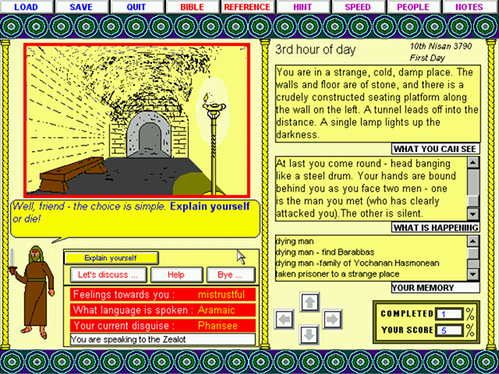
Task: Open the REFERENCE menu
Action: (x=247, y=7)
